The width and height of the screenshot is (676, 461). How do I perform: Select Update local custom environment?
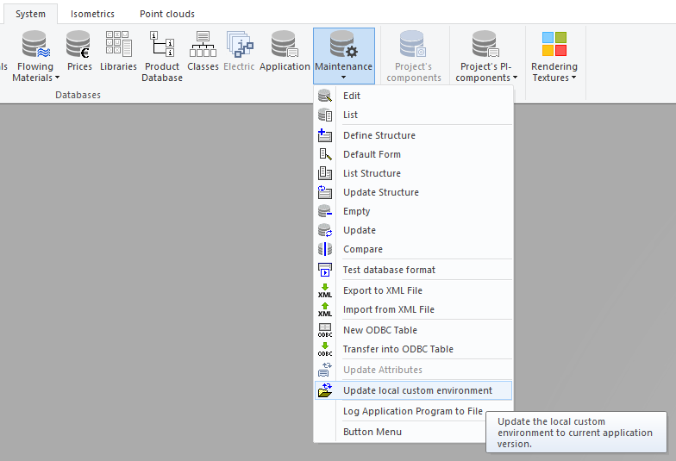pos(417,390)
